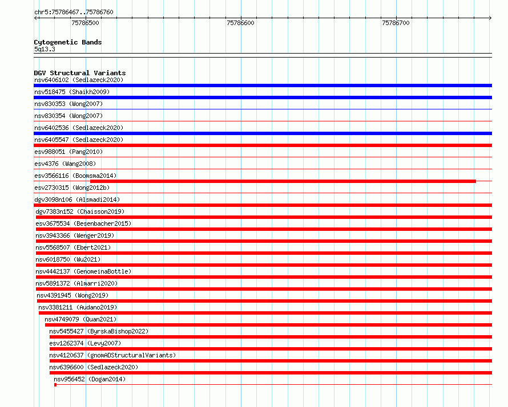This screenshot has height=407, width=508.
Task: Click ruler tick label 75786700
Action: pyautogui.click(x=396, y=23)
